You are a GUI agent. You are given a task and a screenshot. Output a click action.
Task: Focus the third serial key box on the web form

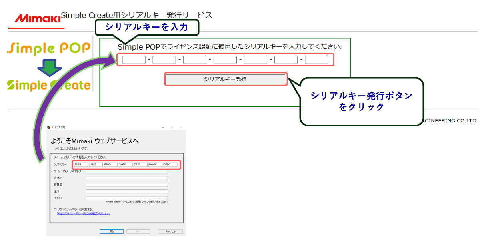[x=195, y=60]
